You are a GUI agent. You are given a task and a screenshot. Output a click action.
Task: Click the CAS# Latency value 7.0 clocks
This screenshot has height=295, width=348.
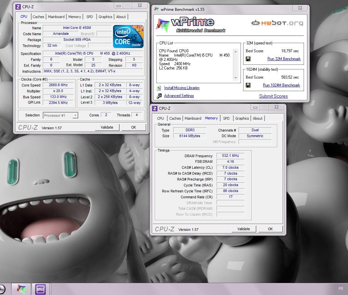[x=230, y=167]
